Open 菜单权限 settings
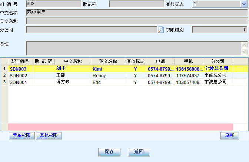This screenshot has height=162, width=249. pos(21,135)
